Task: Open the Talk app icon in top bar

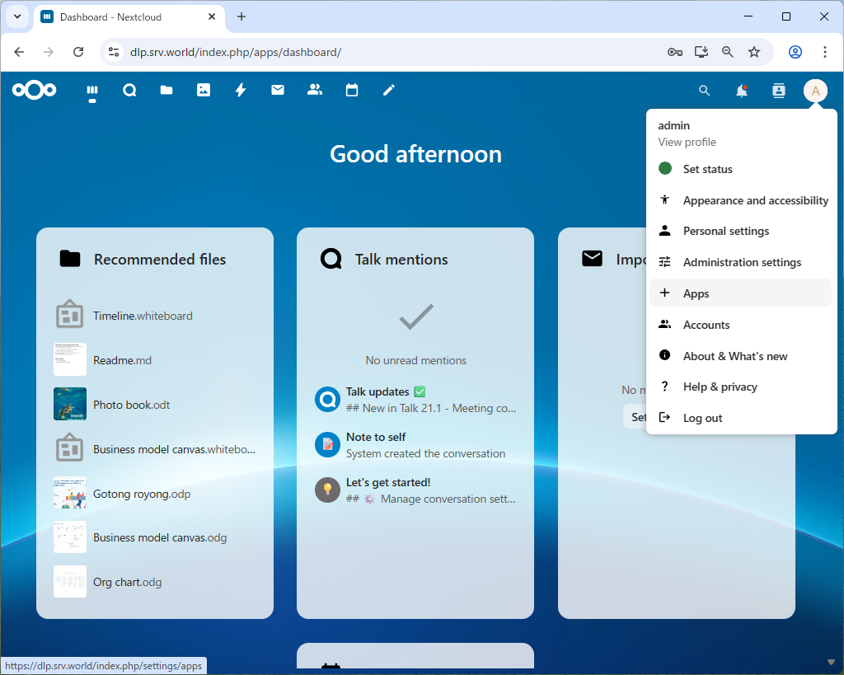Action: pos(129,91)
